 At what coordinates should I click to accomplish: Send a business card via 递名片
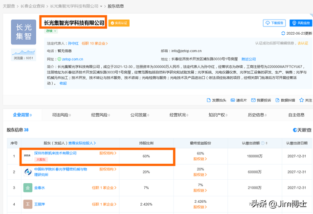tap(239, 100)
